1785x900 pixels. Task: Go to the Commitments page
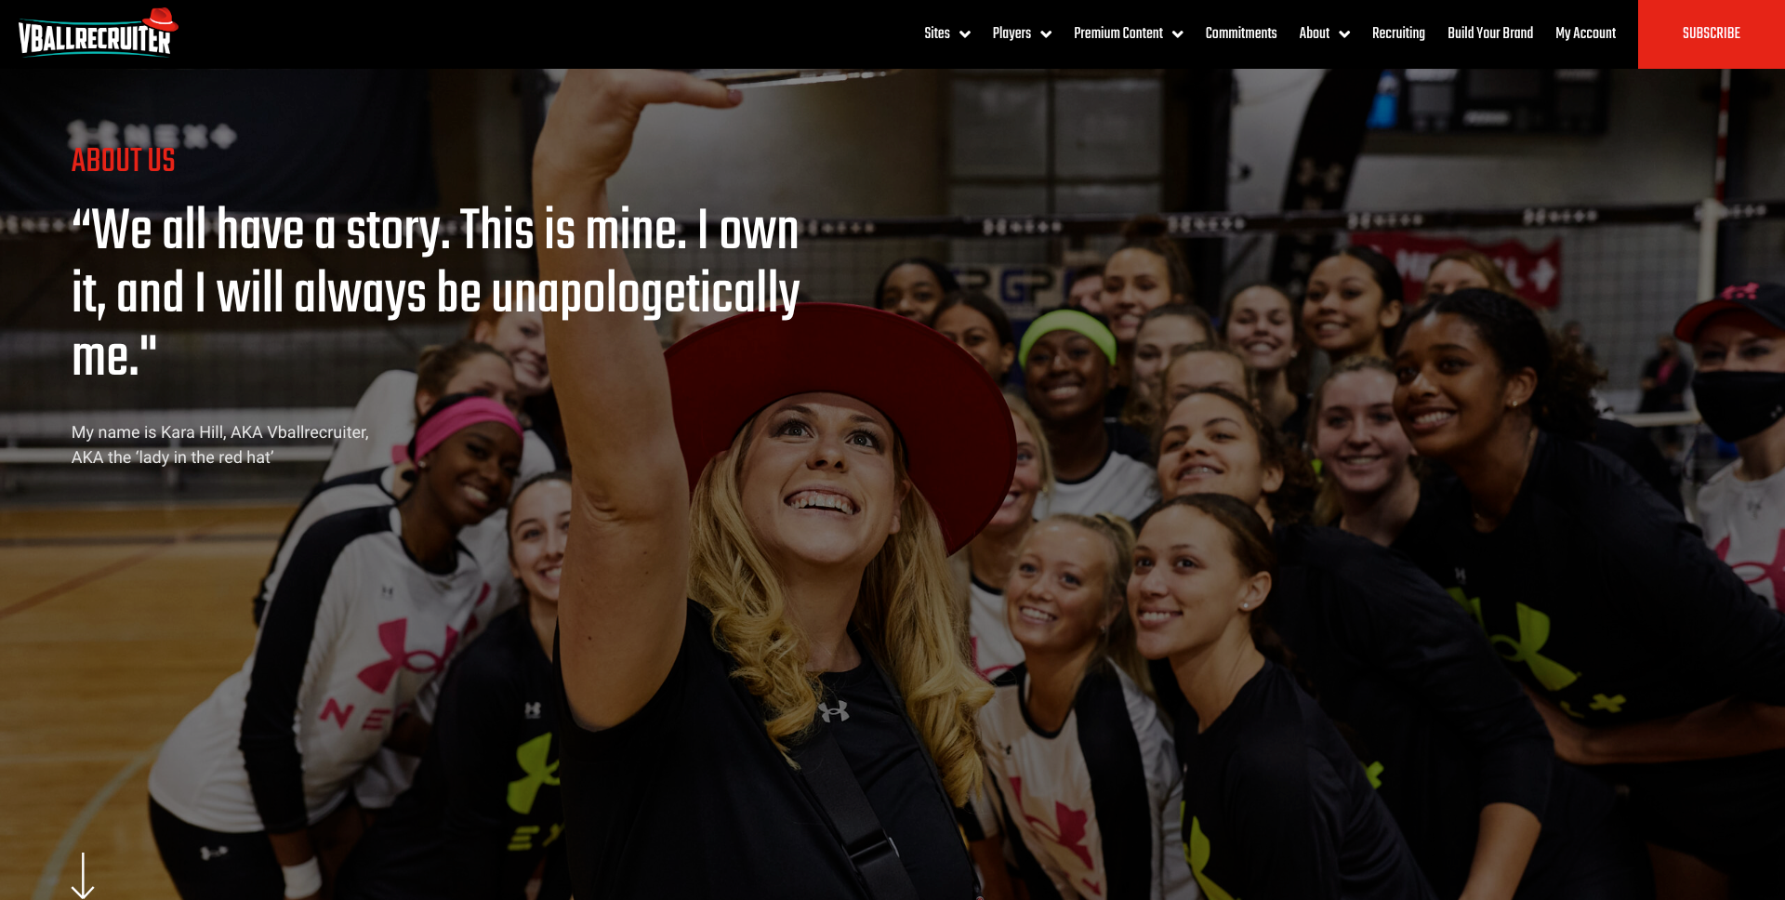pyautogui.click(x=1241, y=33)
